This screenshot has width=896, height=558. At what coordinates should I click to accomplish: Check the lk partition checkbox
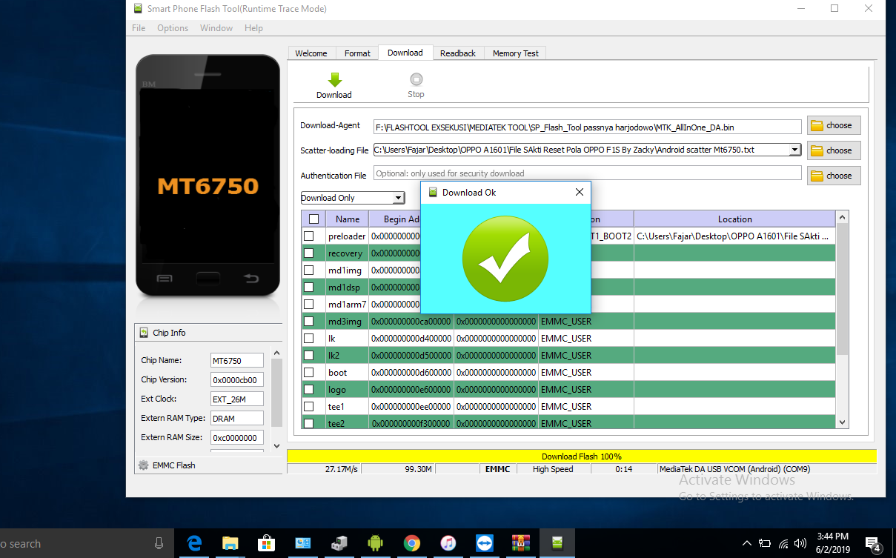pyautogui.click(x=309, y=338)
